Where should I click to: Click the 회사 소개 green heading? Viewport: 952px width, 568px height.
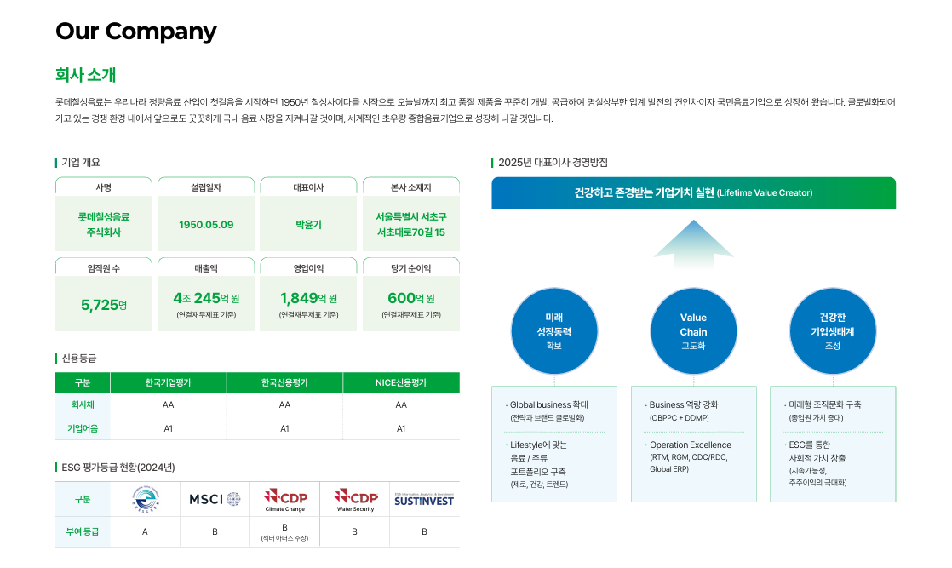pos(86,75)
